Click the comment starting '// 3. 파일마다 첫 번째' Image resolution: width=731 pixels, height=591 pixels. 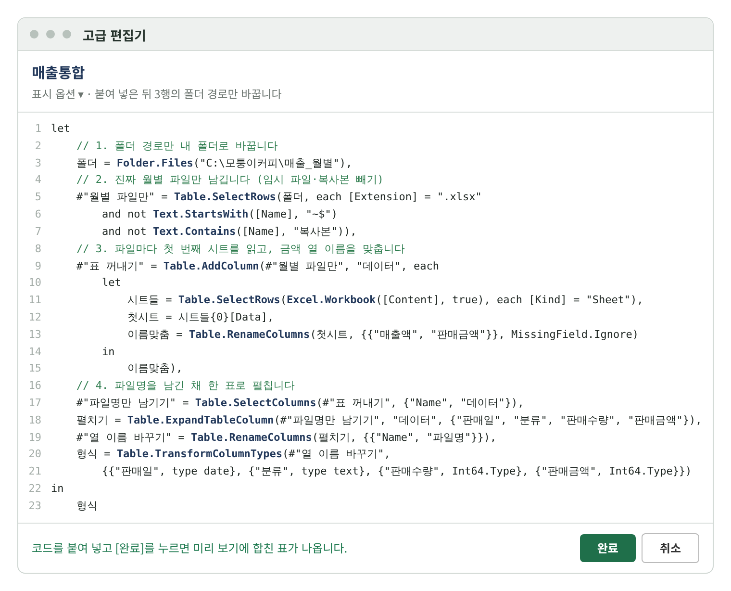[240, 249]
